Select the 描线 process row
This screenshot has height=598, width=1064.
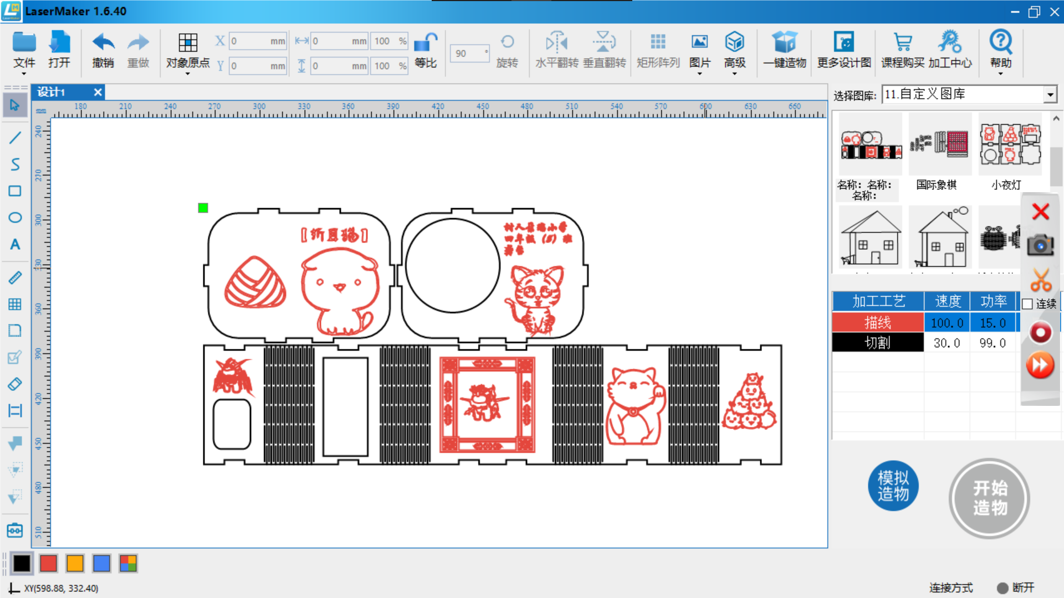877,322
